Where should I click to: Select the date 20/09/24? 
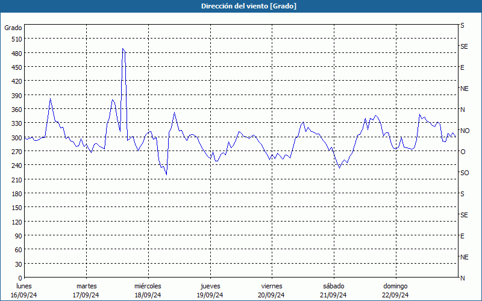click(x=272, y=295)
